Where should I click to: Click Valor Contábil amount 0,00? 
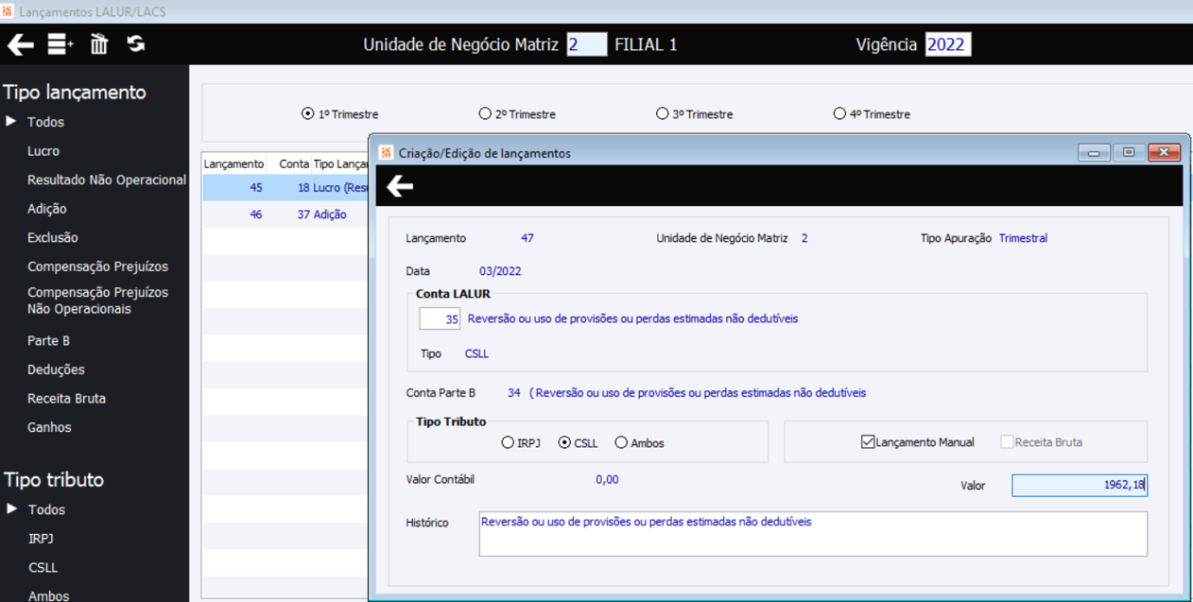coord(607,479)
